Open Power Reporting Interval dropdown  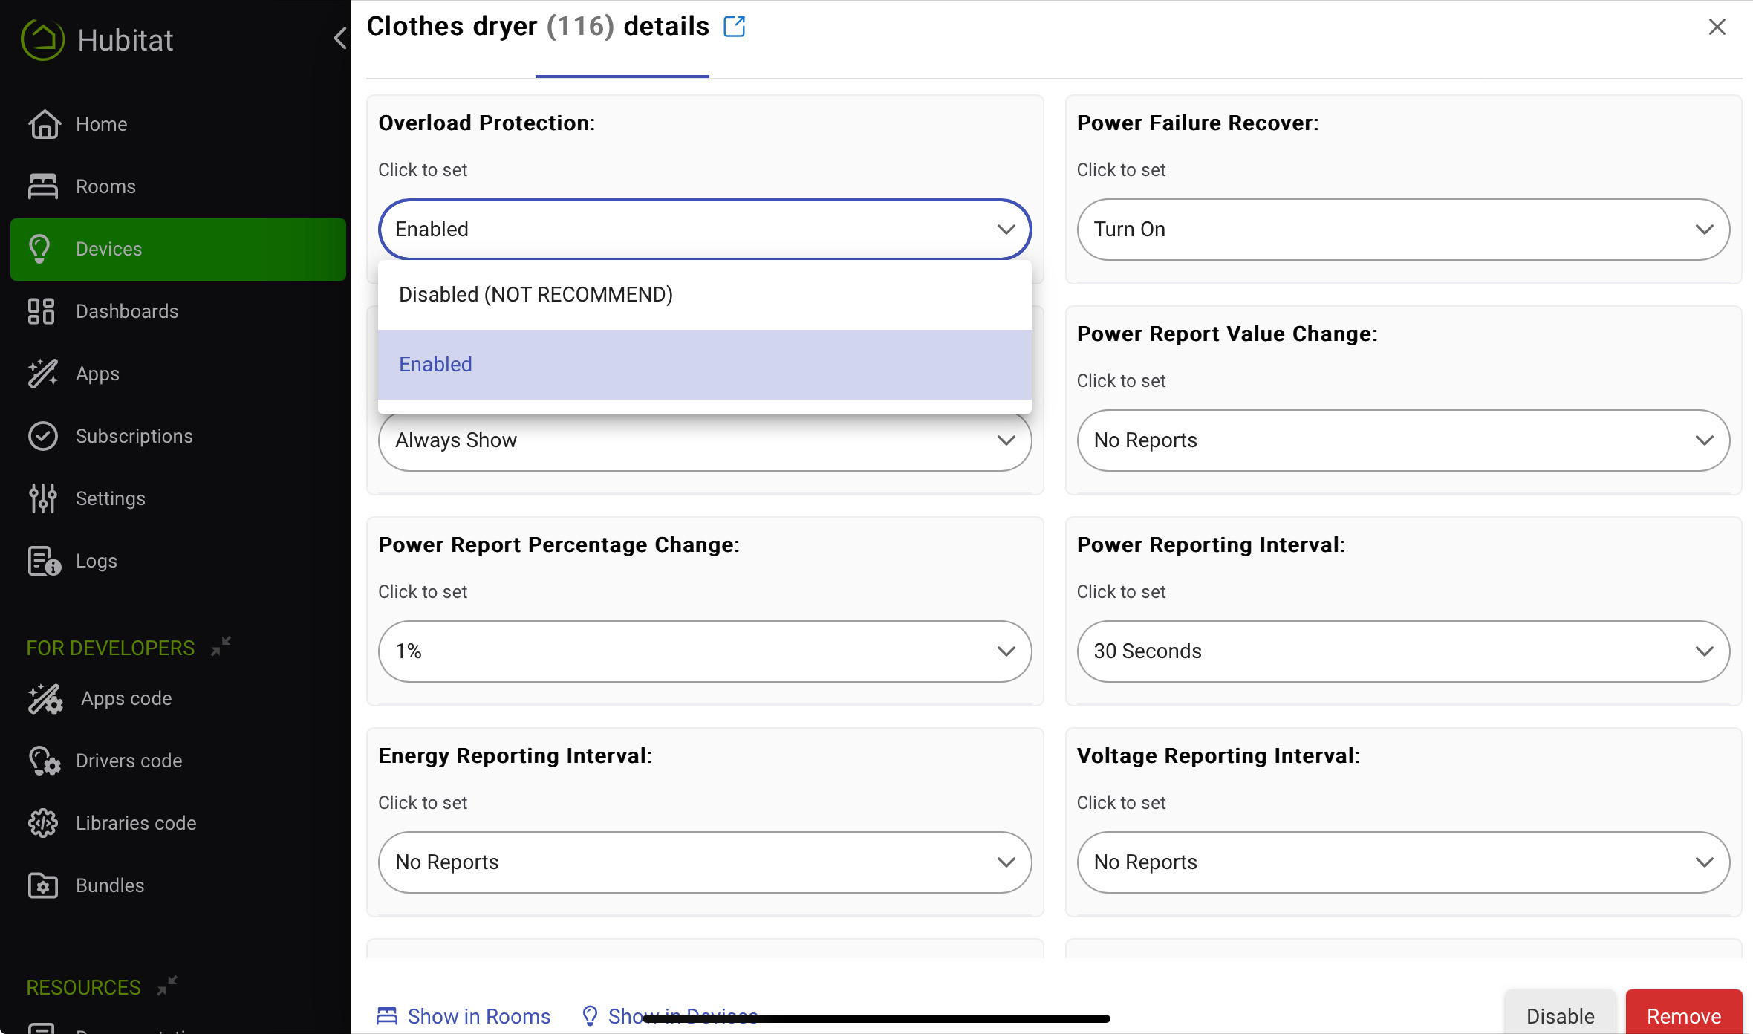[1403, 651]
